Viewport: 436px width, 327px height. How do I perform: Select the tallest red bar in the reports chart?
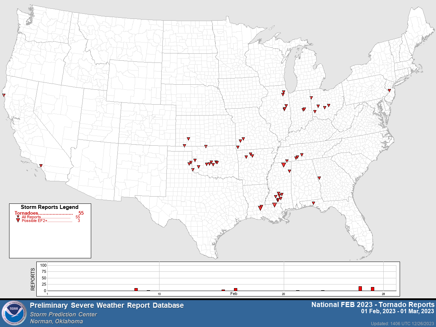tap(360, 288)
